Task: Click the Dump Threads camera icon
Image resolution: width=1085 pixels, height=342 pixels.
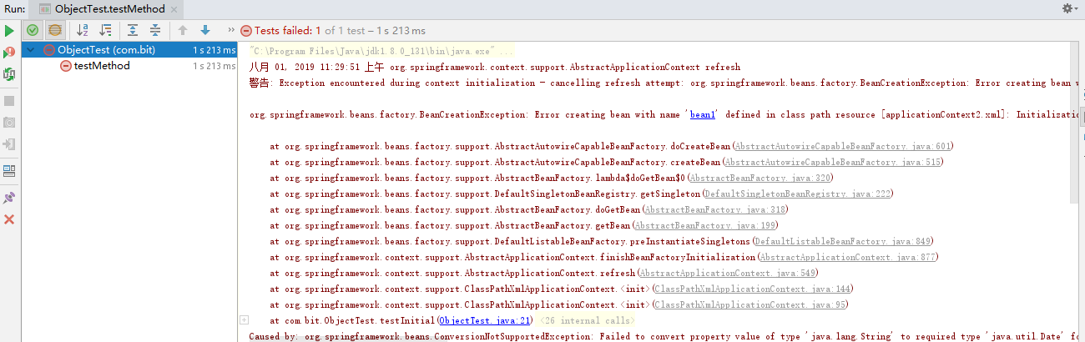Action: pyautogui.click(x=9, y=123)
